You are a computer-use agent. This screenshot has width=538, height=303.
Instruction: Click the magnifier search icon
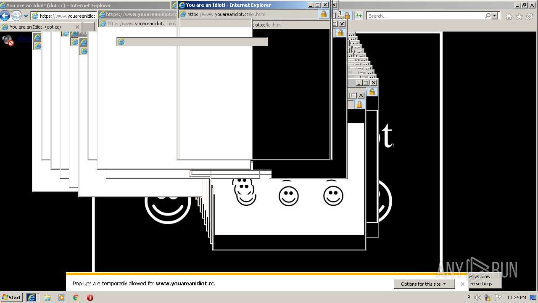click(x=488, y=16)
